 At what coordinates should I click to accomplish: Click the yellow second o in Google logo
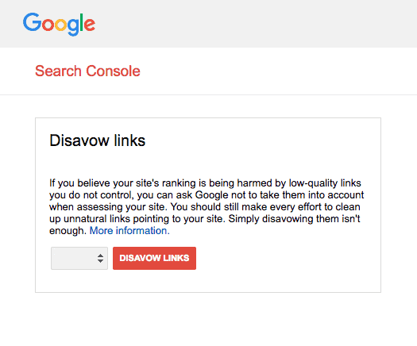[x=60, y=25]
